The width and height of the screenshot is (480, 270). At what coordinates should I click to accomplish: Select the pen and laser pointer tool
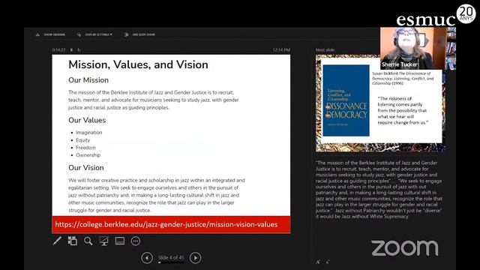pyautogui.click(x=57, y=241)
